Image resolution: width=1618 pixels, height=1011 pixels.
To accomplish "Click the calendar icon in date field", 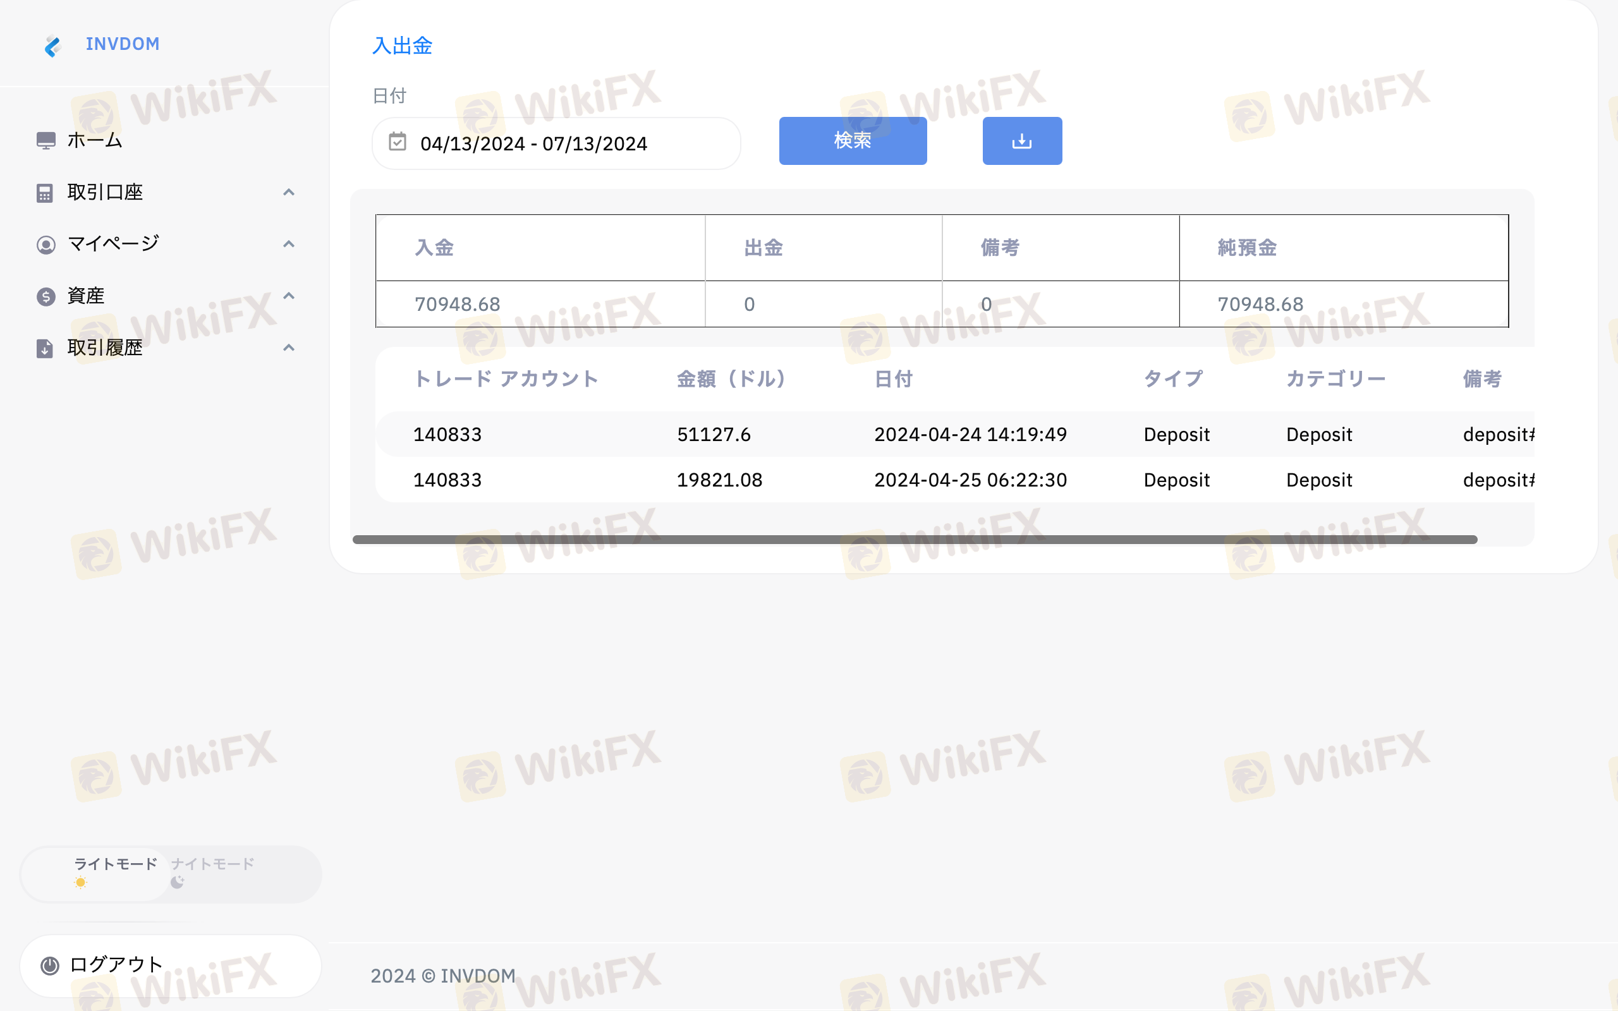I will coord(397,142).
